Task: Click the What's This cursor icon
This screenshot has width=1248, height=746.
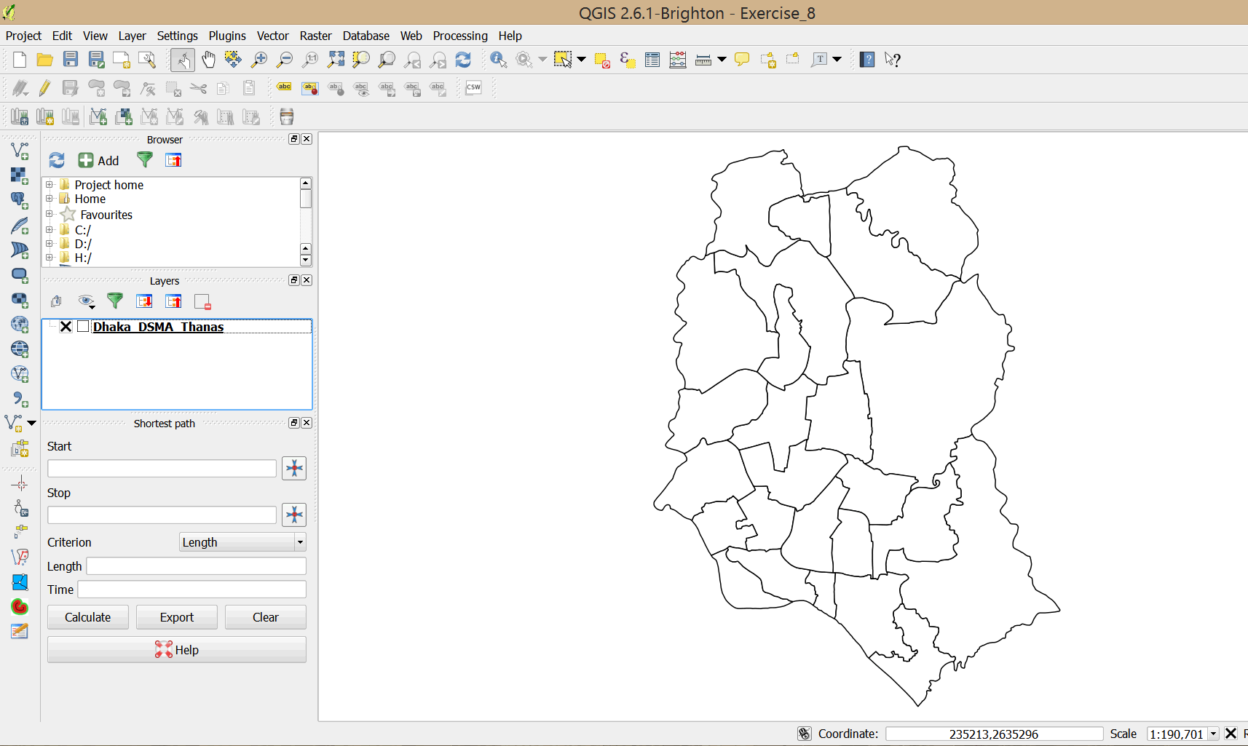Action: (893, 60)
